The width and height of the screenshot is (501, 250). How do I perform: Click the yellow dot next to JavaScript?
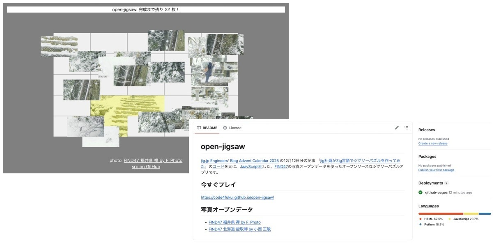coord(450,219)
